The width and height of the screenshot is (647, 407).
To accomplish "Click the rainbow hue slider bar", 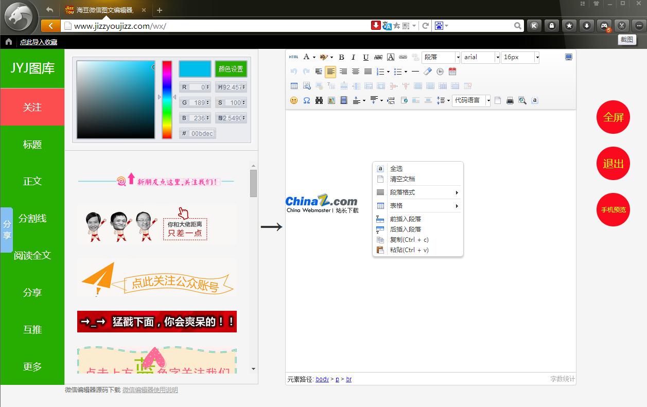I will (x=167, y=99).
